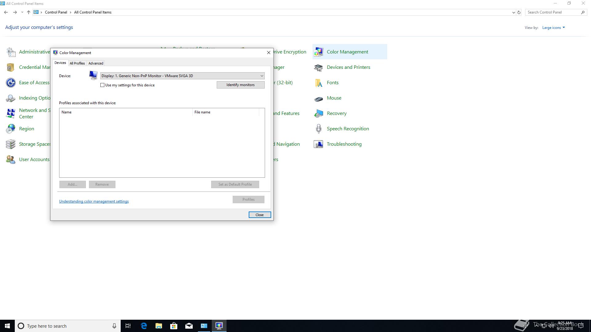Open recent locations dropdown arrow
Image resolution: width=591 pixels, height=332 pixels.
pos(22,12)
